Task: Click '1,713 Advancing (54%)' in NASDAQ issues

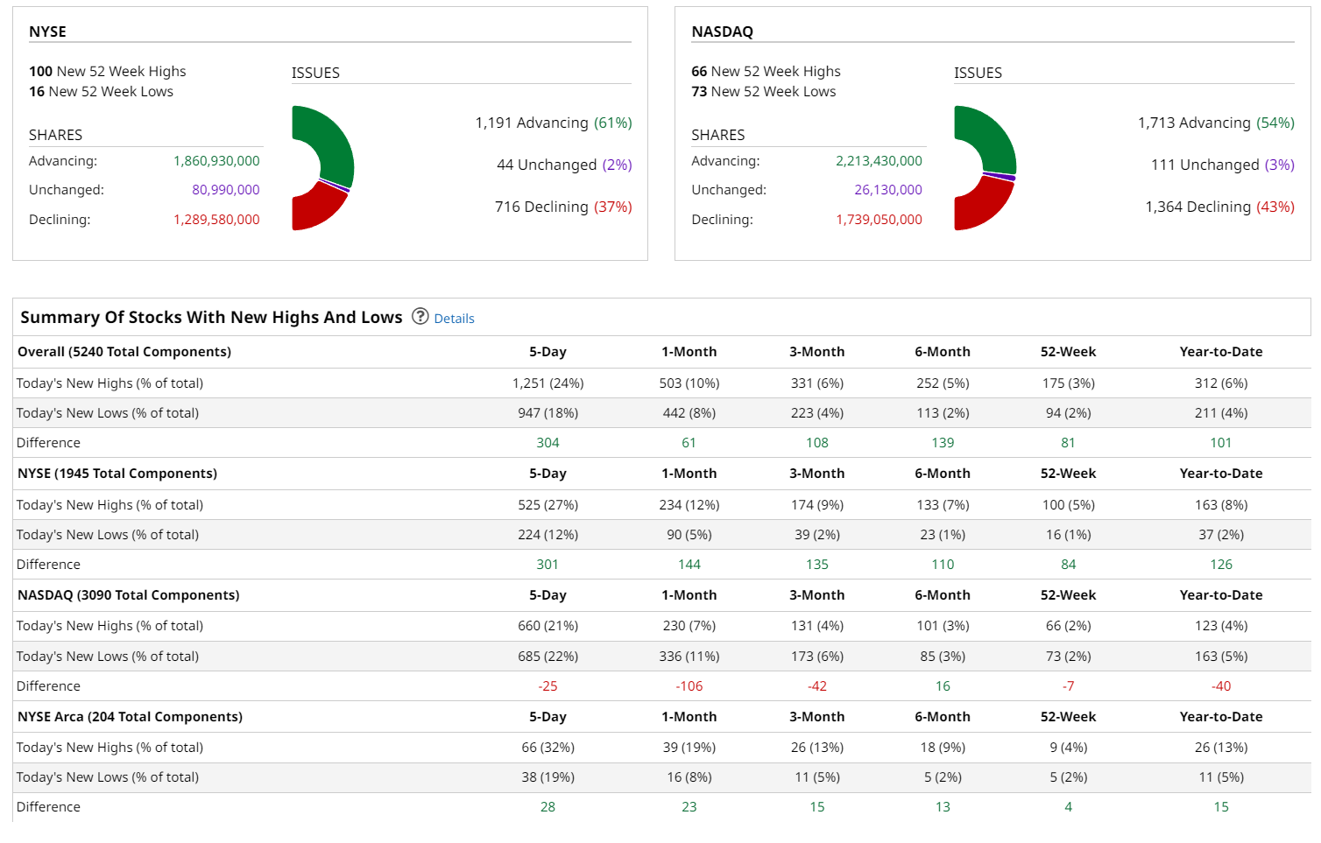Action: (x=1216, y=123)
